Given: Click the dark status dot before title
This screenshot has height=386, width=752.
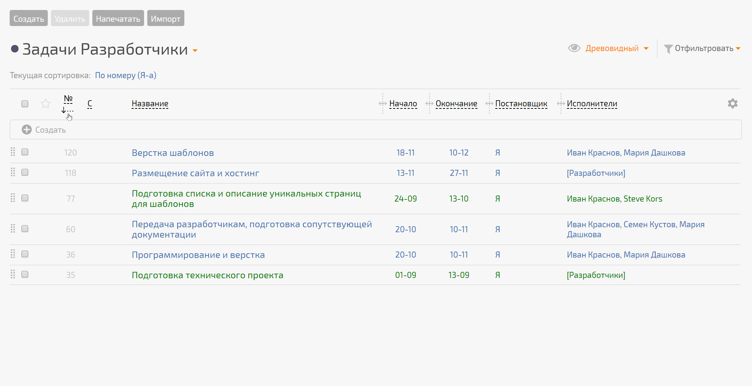Looking at the screenshot, I should (x=15, y=49).
